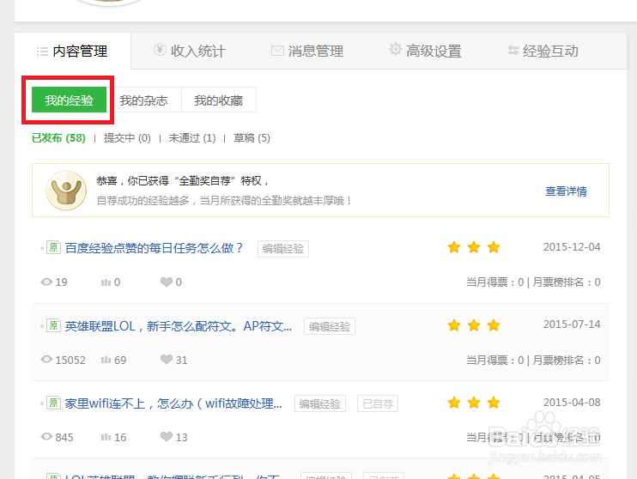
Task: Click the heart icon showing 13
Action: tap(167, 437)
